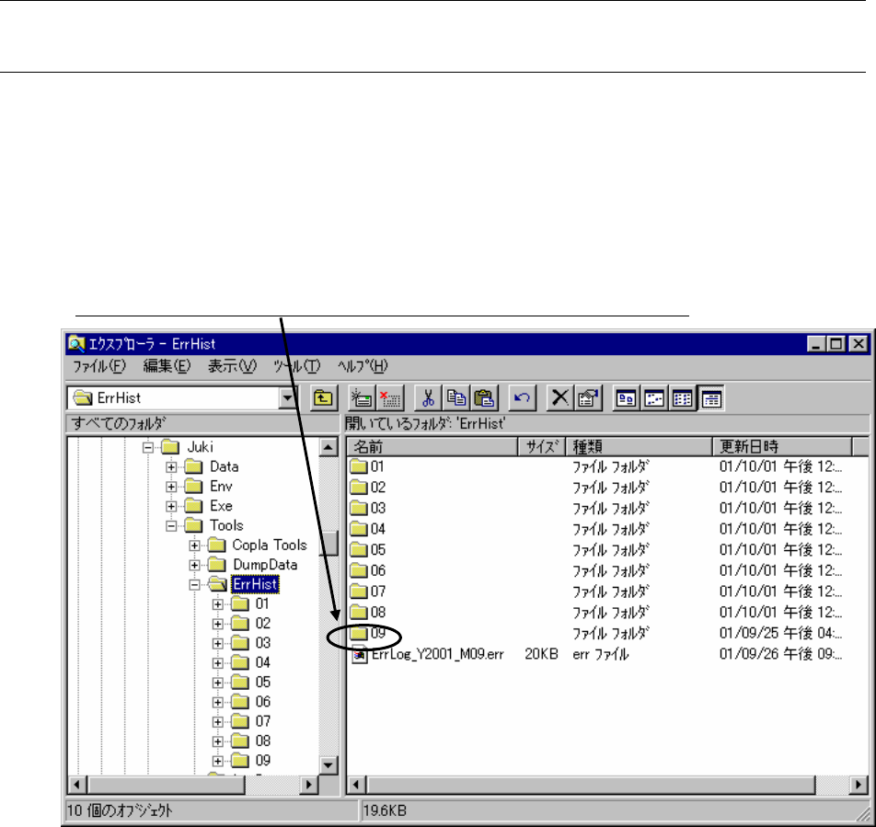Select Tools folder in tree
Viewport: 876px width, 827px height.
point(214,525)
